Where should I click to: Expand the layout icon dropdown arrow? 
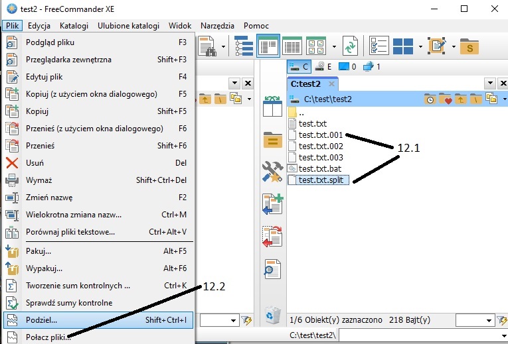click(x=420, y=47)
